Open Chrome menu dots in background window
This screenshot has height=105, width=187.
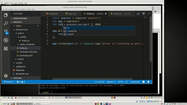tap(158, 12)
